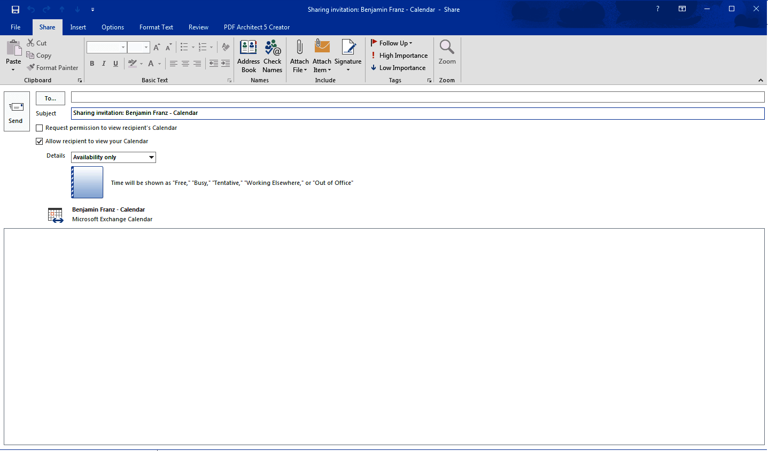The width and height of the screenshot is (768, 451).
Task: Mark the message High Importance
Action: click(399, 56)
